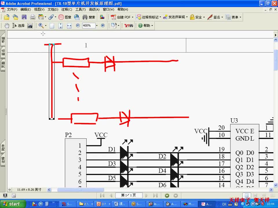Click the Single Page layout button

click(247, 196)
